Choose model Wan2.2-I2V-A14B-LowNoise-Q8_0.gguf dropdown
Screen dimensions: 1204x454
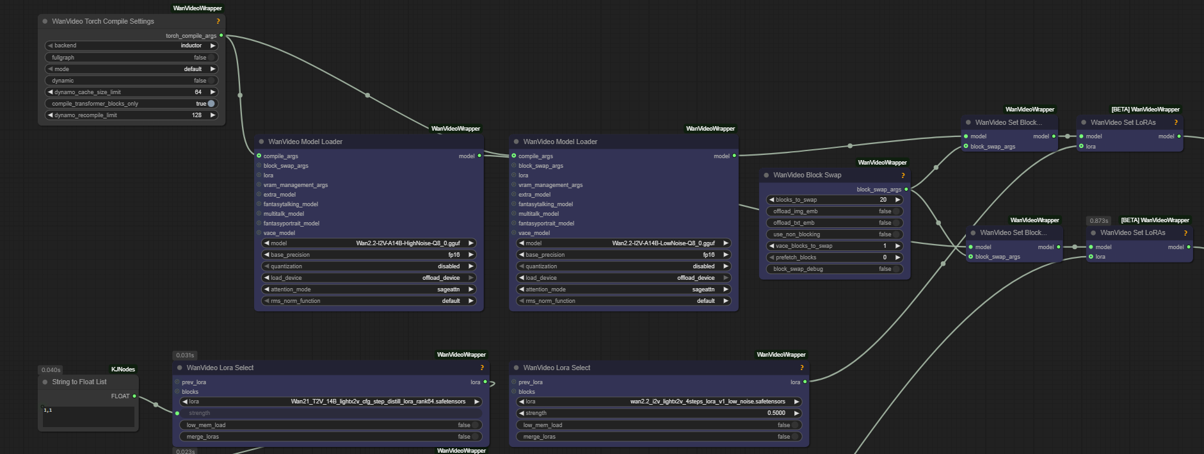[624, 243]
